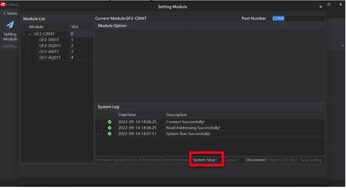Click the Firmware Update button
Image resolution: width=346 pixels, height=190 pixels.
[x=111, y=160]
